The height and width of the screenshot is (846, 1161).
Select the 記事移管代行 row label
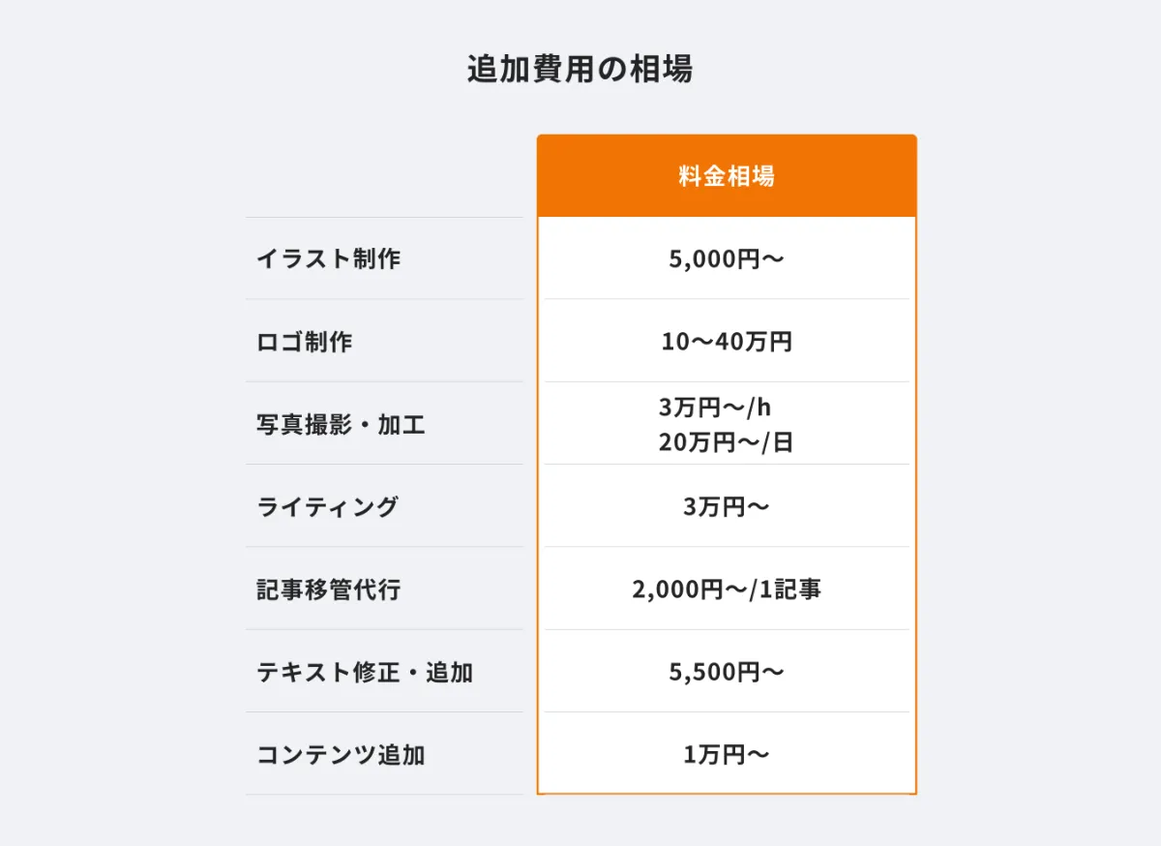coord(328,589)
